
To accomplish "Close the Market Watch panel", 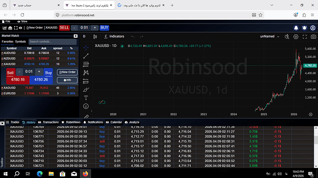I will [76, 36].
